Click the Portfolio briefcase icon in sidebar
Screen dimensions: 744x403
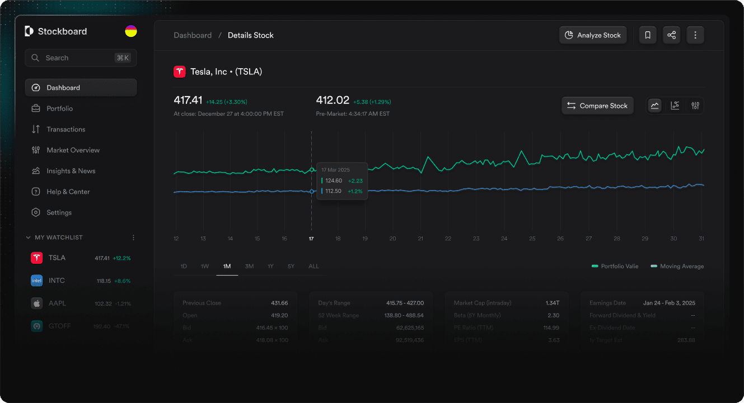pos(36,108)
